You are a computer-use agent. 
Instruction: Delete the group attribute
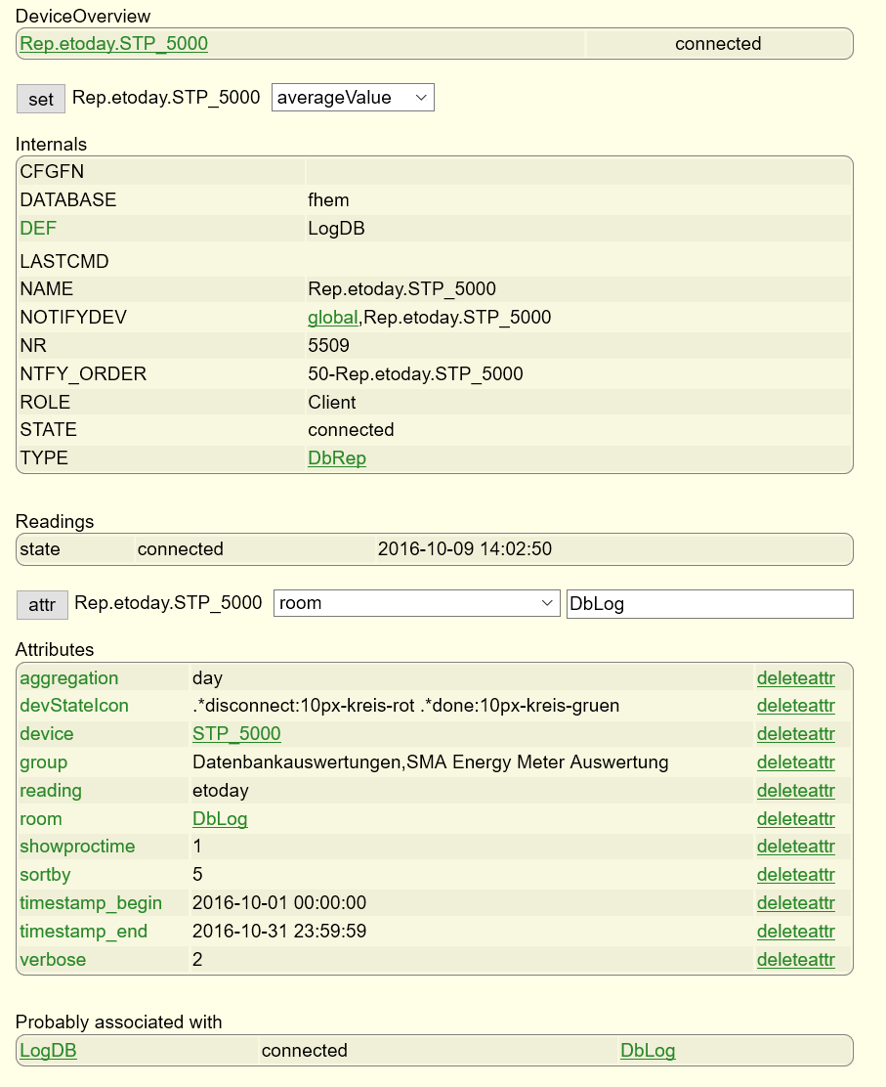[795, 762]
